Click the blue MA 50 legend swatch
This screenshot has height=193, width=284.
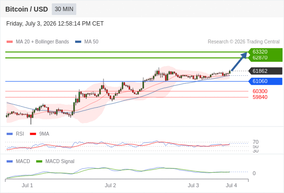[x=78, y=42]
